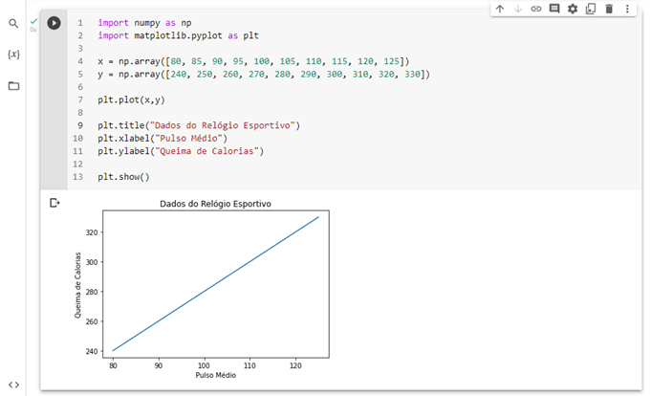Click the blue line chart output

click(215, 284)
